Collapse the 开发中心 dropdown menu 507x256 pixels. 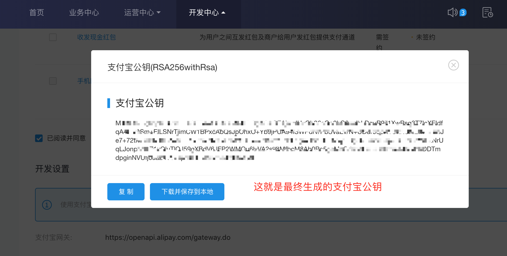[x=207, y=12]
